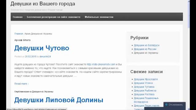This screenshot has width=196, height=110.
Task: Open the Главная menu item
Action: point(18,17)
